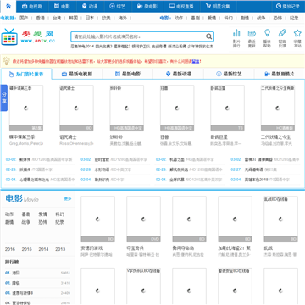Filter TV dramas by 国产
This screenshot has height=305, width=305.
tap(24, 19)
